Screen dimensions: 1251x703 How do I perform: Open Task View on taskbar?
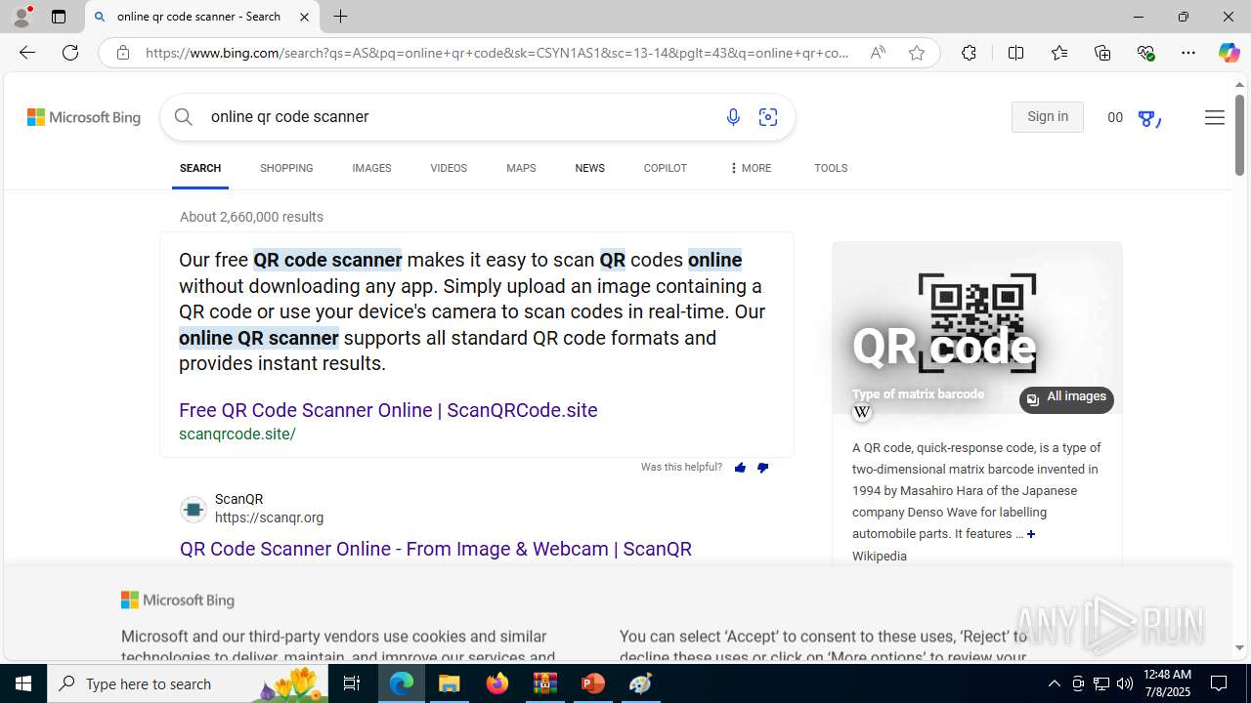pos(352,683)
